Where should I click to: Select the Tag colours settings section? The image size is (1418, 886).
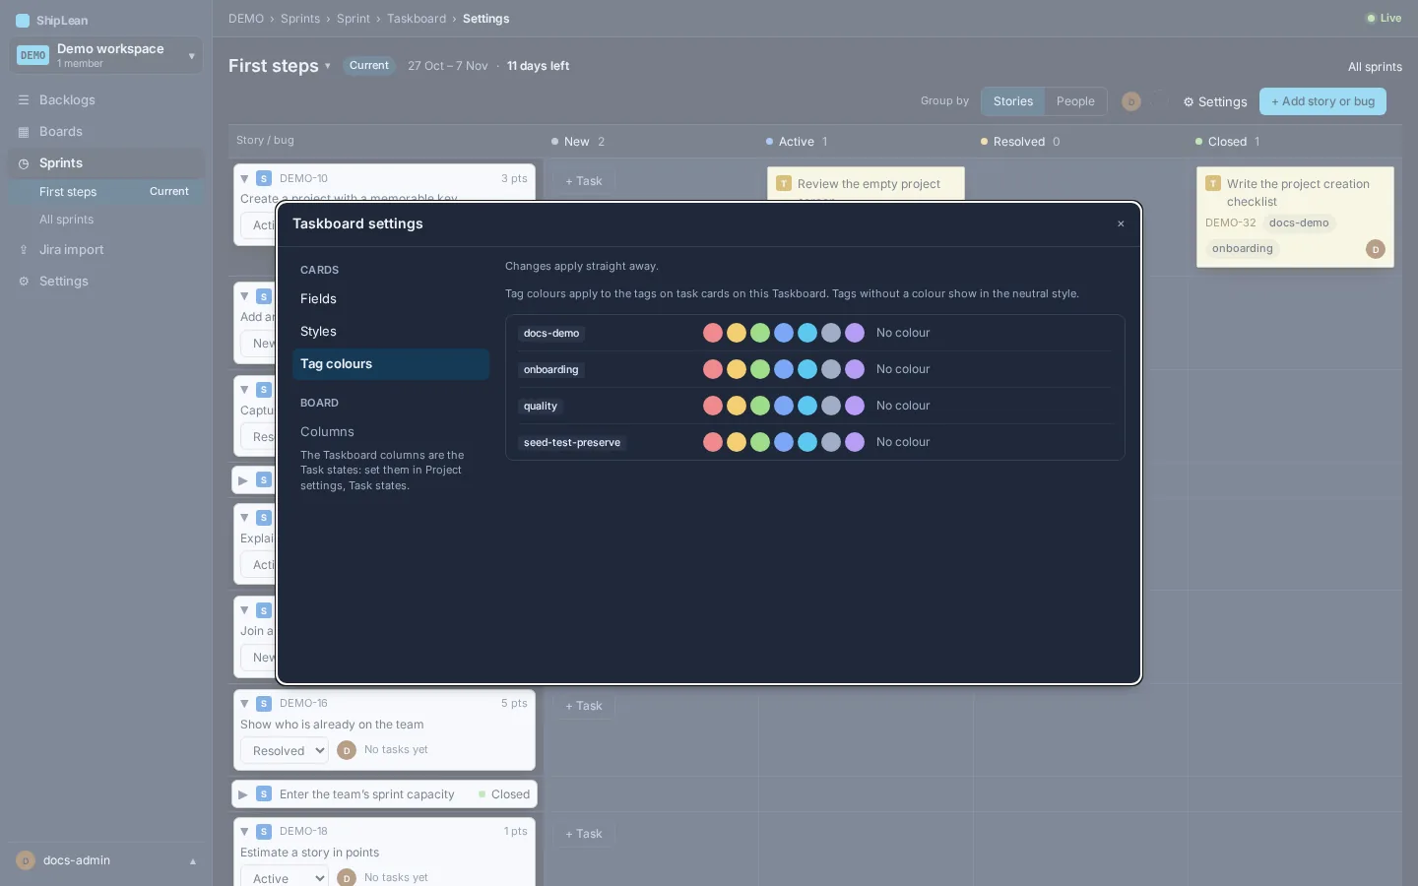click(391, 364)
